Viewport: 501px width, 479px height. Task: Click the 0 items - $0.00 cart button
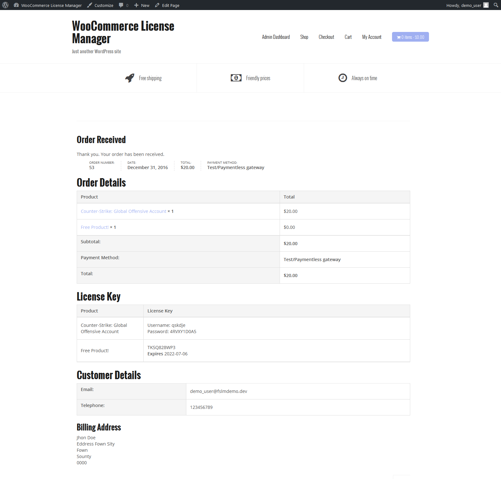tap(410, 37)
